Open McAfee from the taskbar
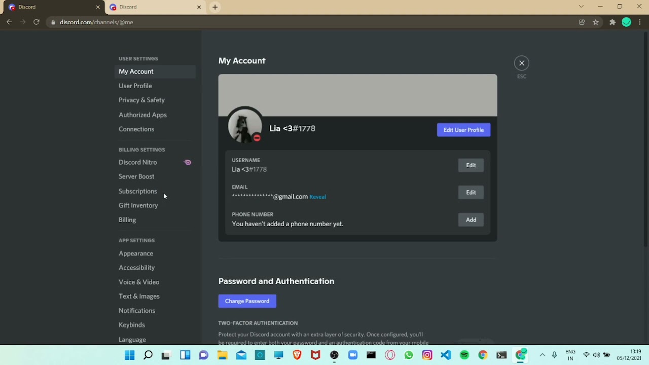Image resolution: width=649 pixels, height=365 pixels. coord(315,355)
